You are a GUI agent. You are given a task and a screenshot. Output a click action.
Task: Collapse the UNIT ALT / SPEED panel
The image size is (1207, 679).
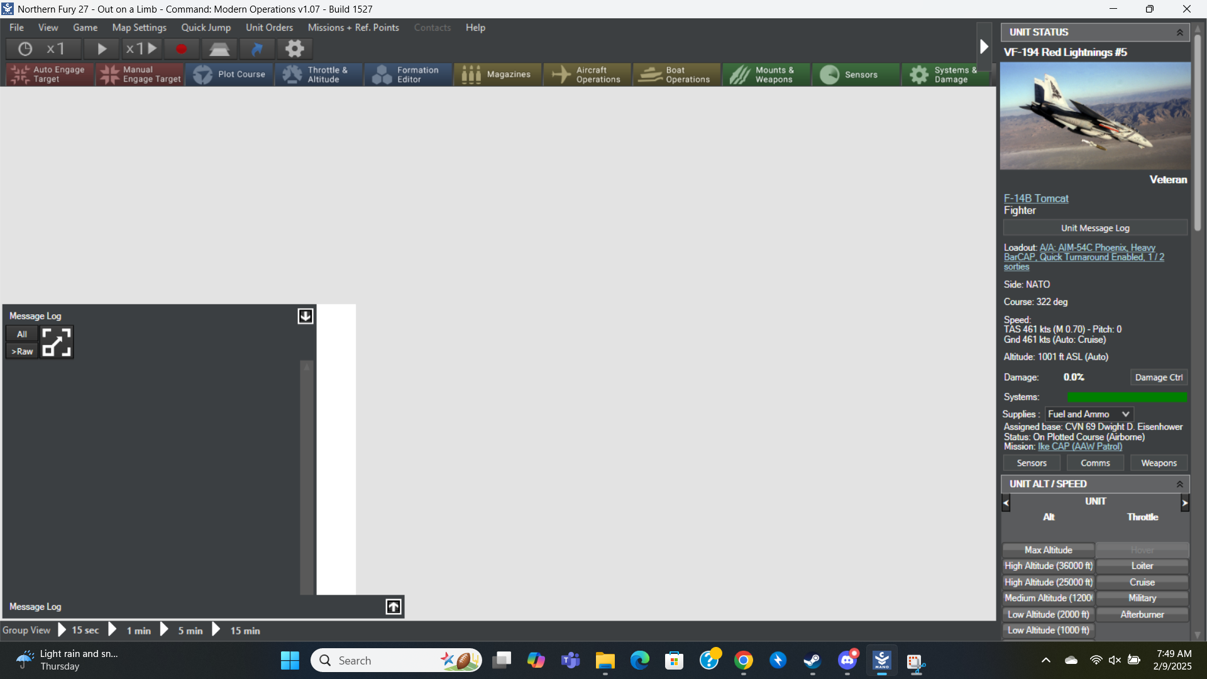click(1180, 484)
